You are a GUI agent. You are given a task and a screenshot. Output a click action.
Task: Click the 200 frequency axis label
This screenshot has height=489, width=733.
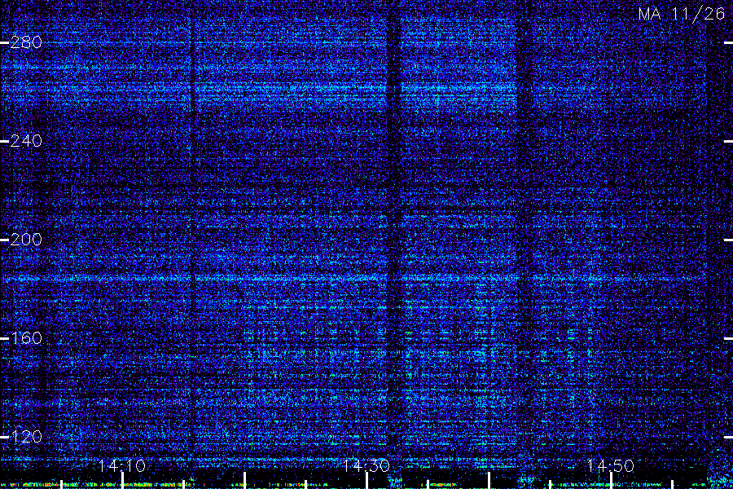[26, 240]
